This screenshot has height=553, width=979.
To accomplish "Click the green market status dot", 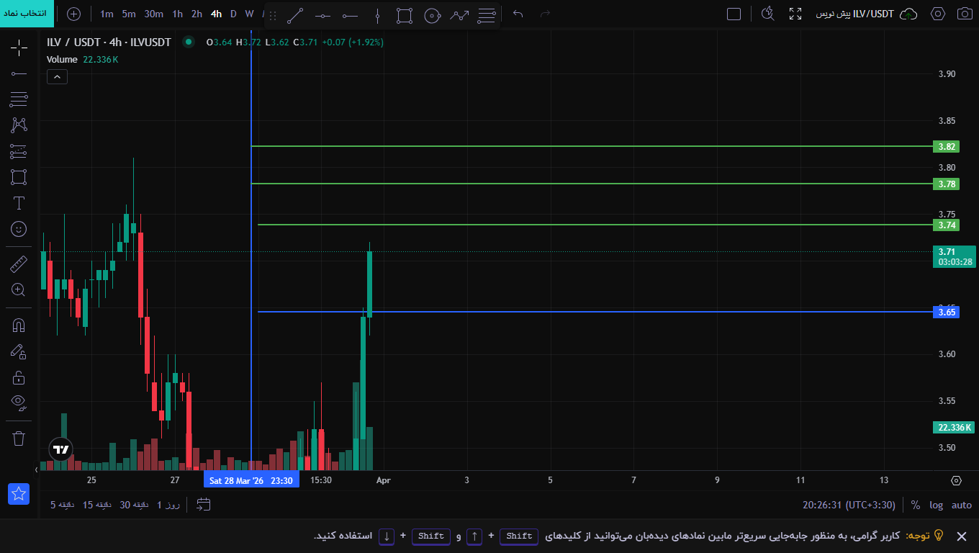I will pyautogui.click(x=189, y=42).
